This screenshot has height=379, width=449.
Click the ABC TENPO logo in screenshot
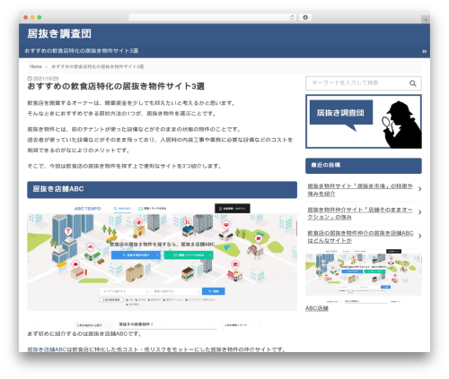87,209
